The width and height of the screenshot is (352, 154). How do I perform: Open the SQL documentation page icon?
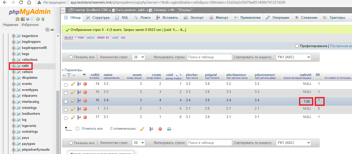pyautogui.click(x=32, y=19)
